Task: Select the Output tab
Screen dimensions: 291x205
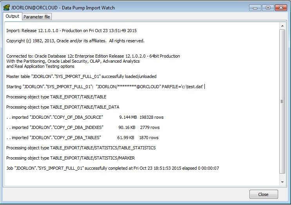Action: coord(13,16)
